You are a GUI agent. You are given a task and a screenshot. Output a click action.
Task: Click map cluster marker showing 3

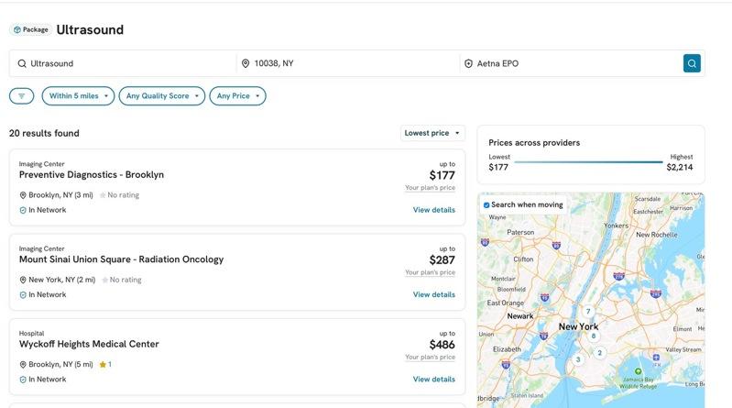click(x=578, y=359)
